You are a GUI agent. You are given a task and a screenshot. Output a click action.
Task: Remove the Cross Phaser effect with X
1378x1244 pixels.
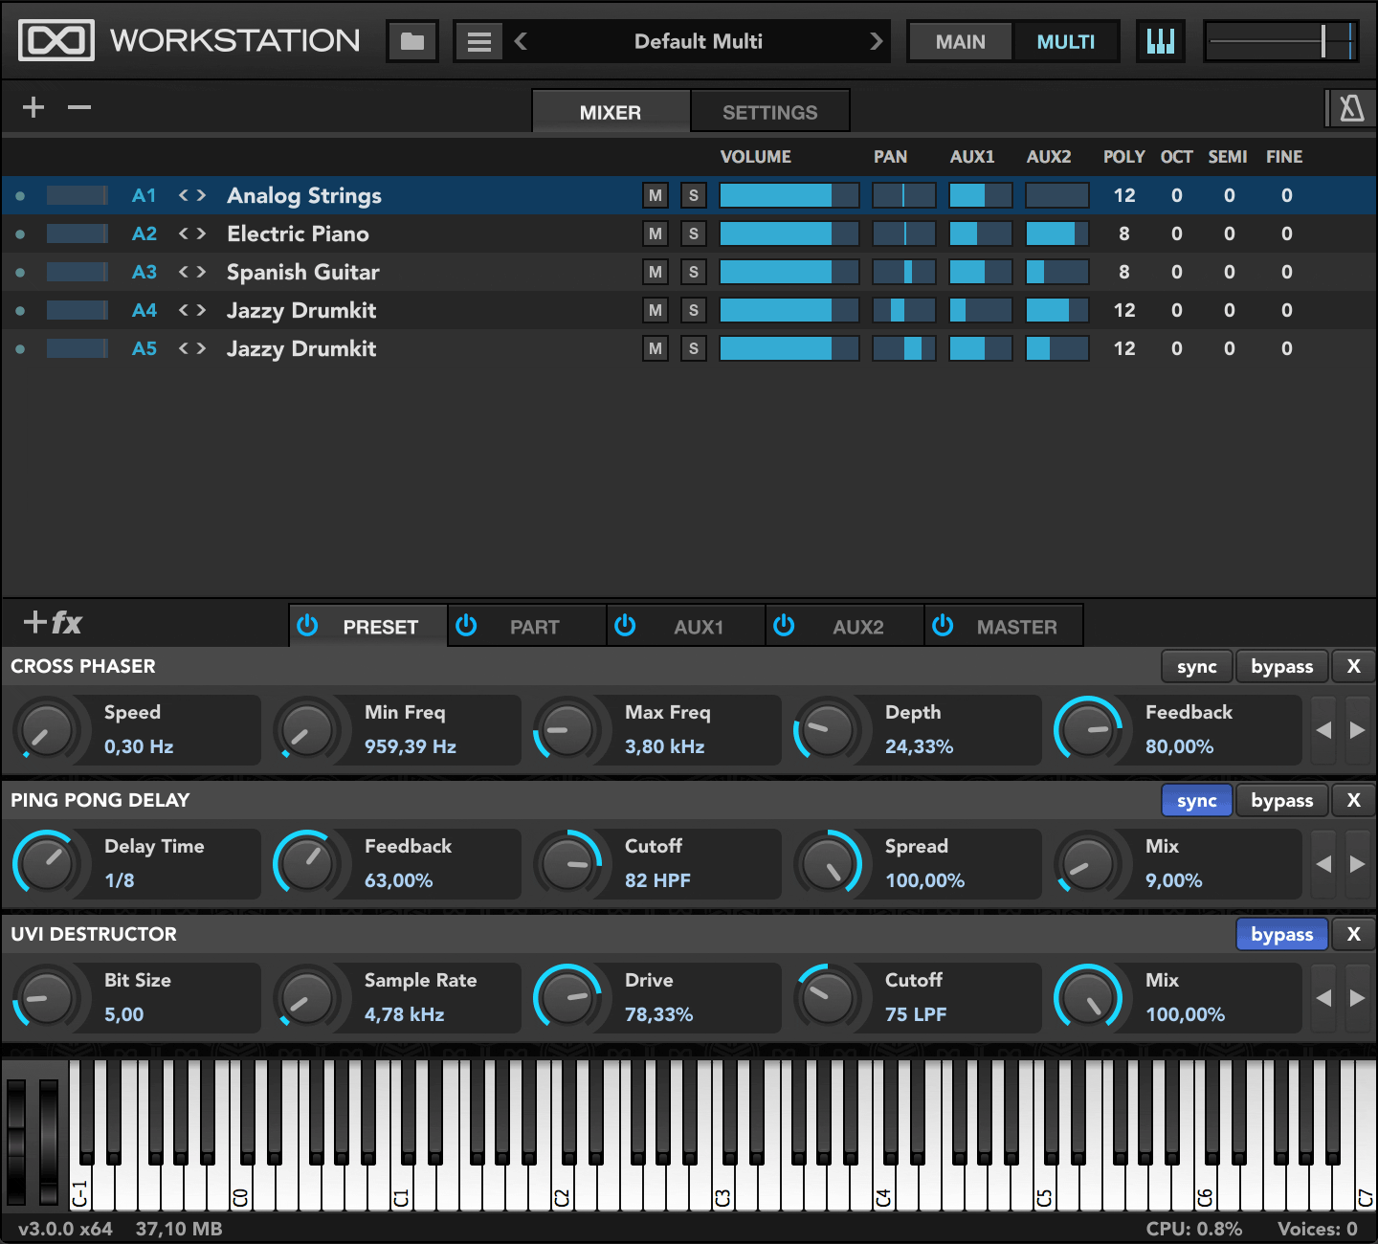(1353, 666)
